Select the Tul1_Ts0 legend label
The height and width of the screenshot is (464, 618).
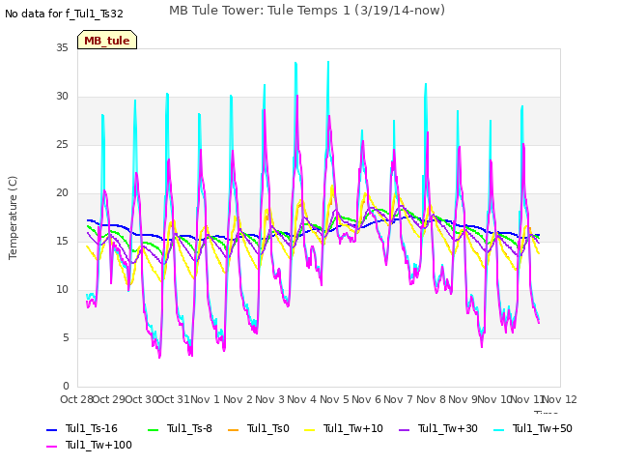click(x=268, y=428)
